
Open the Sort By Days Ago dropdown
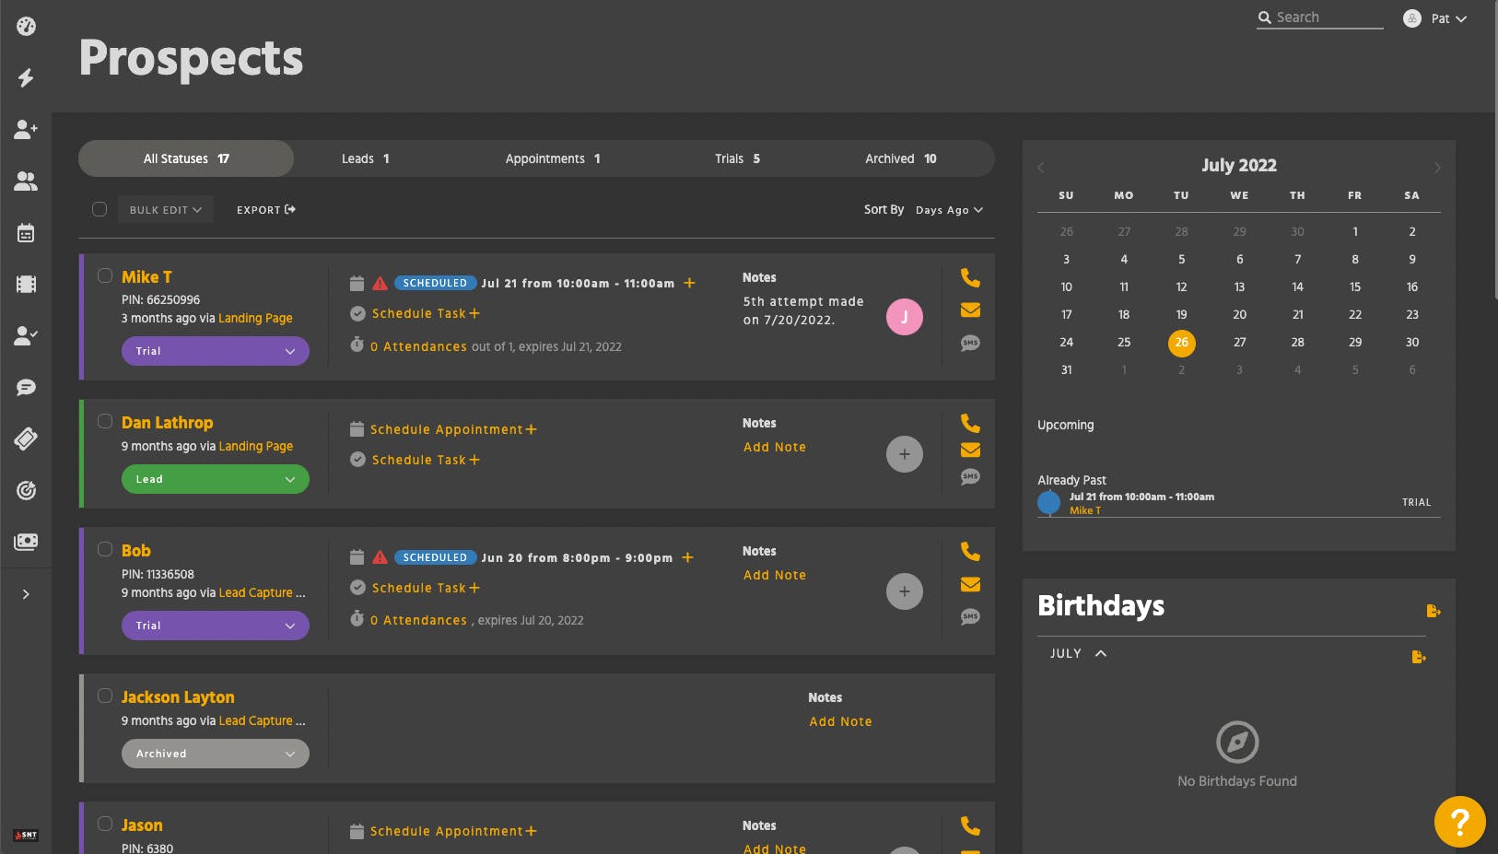[x=949, y=210]
